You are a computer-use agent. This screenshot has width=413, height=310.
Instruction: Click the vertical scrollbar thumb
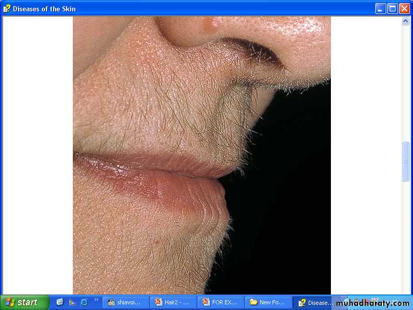point(406,161)
